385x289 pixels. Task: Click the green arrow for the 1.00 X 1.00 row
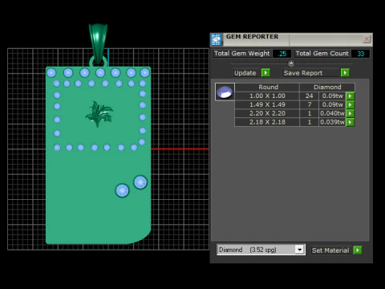(x=350, y=96)
